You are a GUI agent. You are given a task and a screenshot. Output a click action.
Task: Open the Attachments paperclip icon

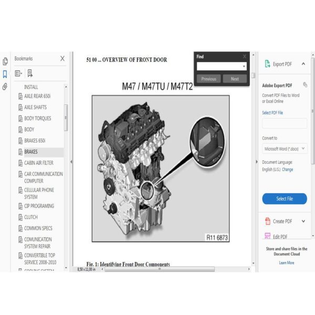point(5,87)
